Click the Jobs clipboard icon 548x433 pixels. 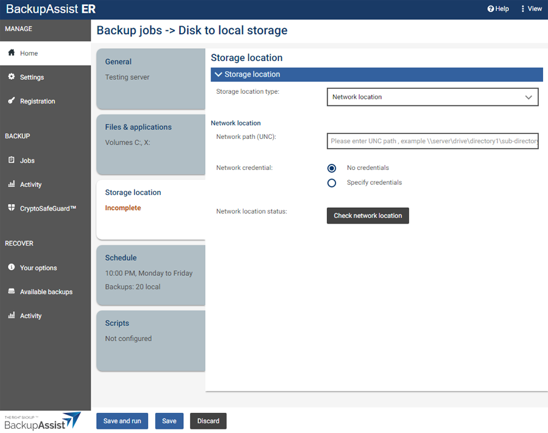[x=12, y=160]
